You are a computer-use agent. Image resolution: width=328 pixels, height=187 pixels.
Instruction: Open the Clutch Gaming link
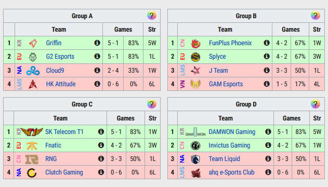tap(64, 172)
